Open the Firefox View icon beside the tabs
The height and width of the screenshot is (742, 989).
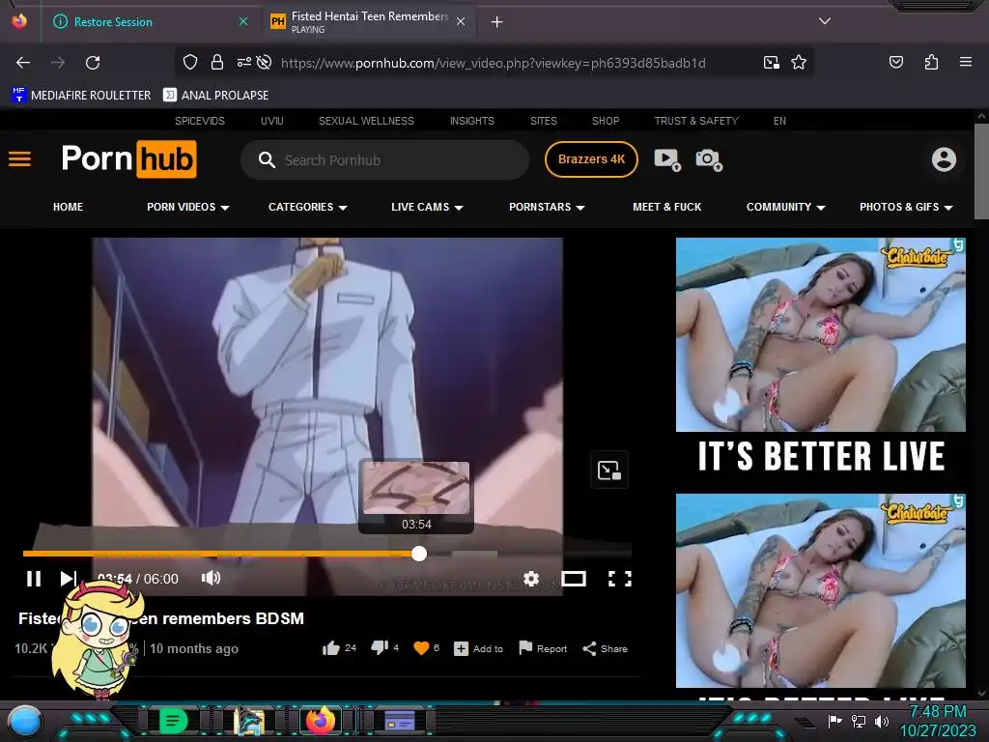click(x=19, y=21)
